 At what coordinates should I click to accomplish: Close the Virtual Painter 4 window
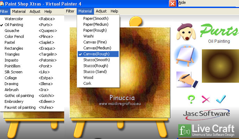172,3
